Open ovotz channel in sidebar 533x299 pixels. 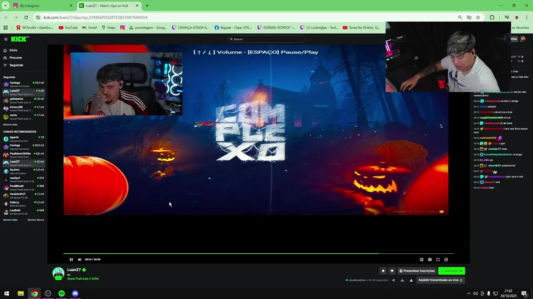coord(24,117)
